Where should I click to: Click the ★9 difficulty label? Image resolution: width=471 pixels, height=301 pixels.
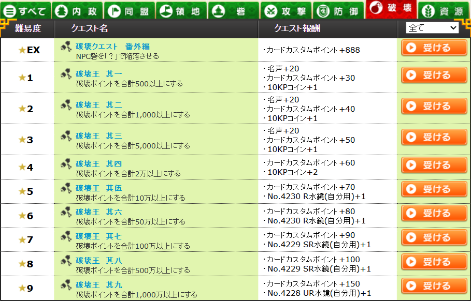pos(26,289)
